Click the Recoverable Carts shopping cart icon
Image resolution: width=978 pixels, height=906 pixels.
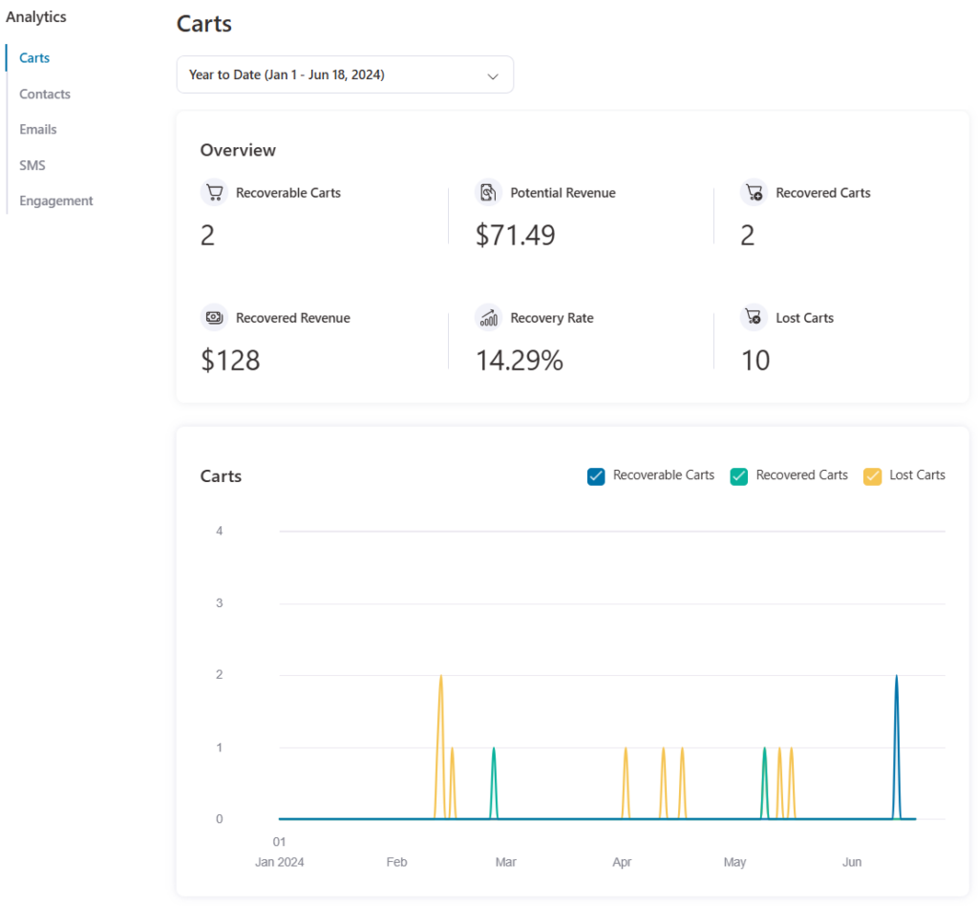tap(213, 192)
